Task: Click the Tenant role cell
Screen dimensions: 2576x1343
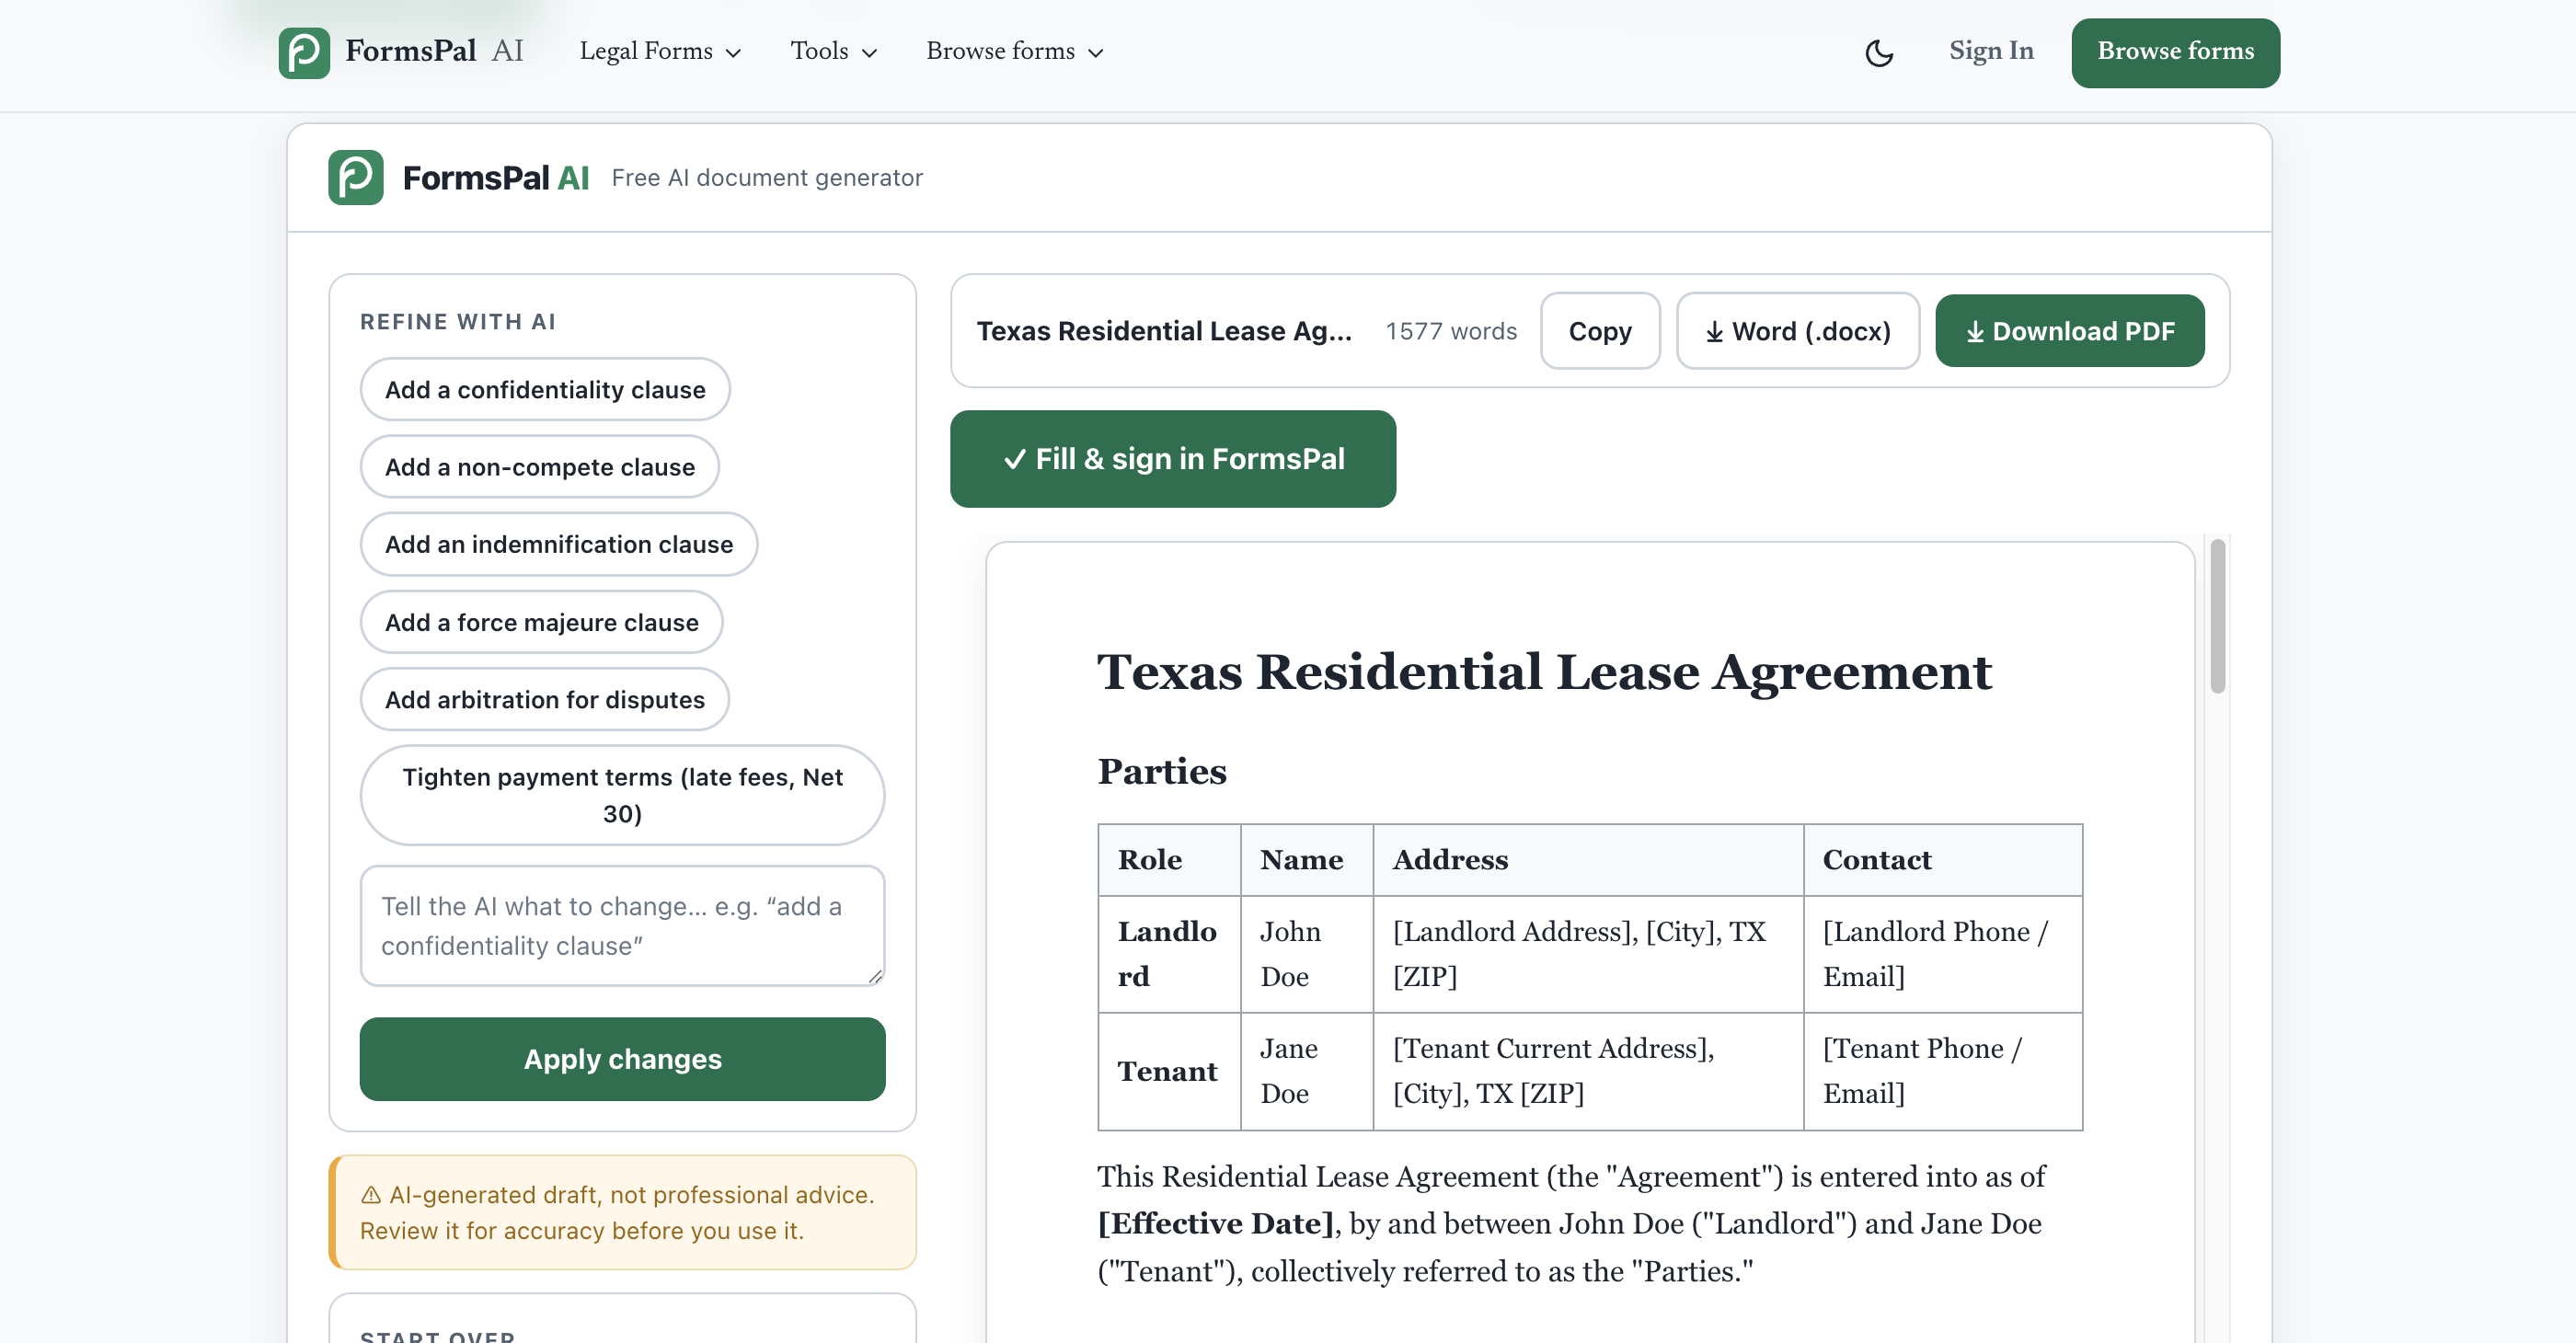Action: tap(1168, 1071)
